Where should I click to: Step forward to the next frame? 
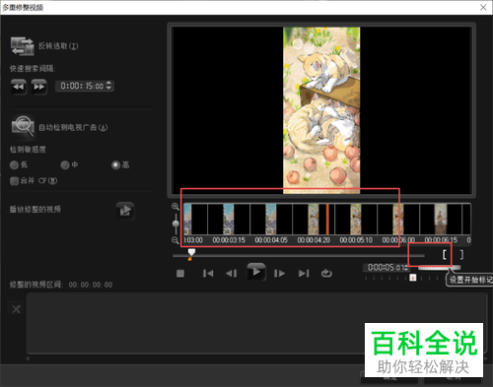click(x=279, y=274)
